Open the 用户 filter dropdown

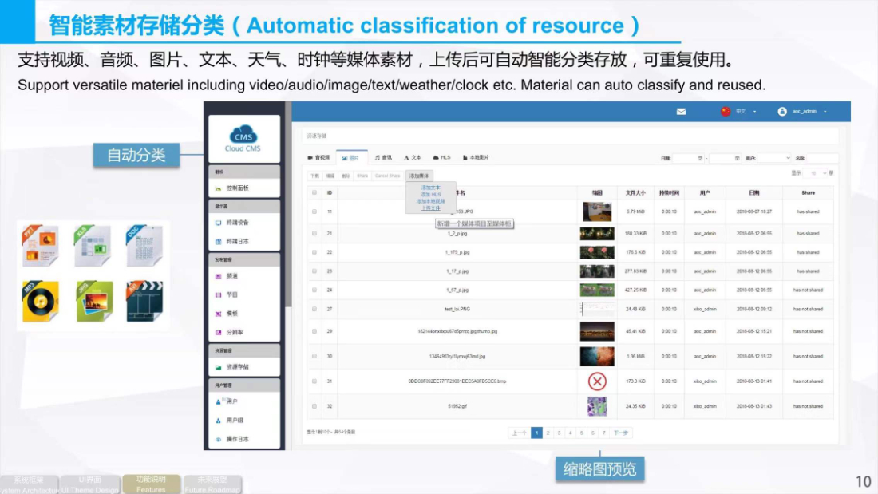coord(773,158)
